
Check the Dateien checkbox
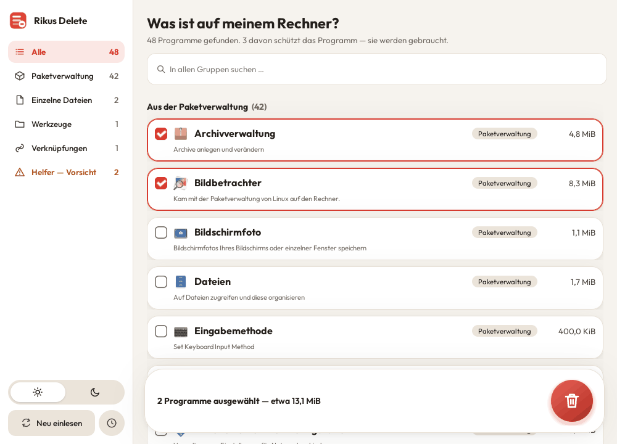[x=161, y=282]
